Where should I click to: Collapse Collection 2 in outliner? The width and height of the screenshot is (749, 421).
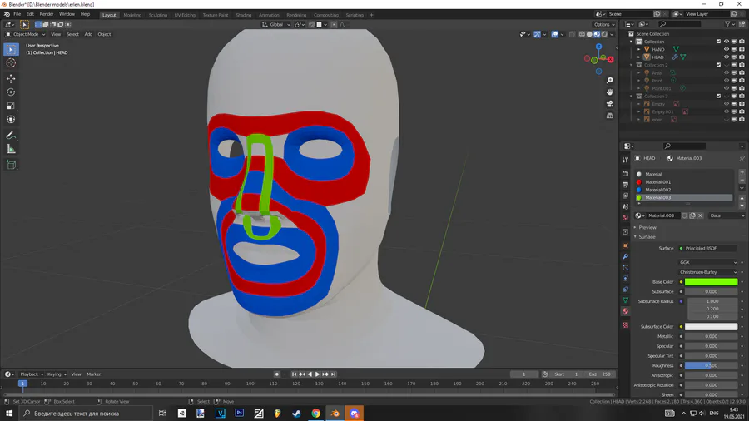(x=632, y=65)
